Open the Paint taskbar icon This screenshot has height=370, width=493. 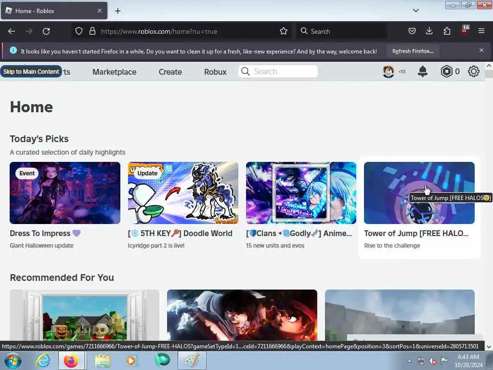click(192, 360)
